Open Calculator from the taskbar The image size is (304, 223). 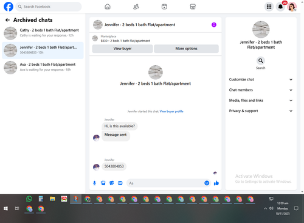41,199
